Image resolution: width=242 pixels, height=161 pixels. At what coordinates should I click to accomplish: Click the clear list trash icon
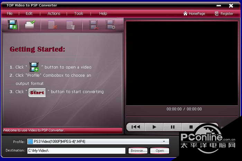pos(71,25)
